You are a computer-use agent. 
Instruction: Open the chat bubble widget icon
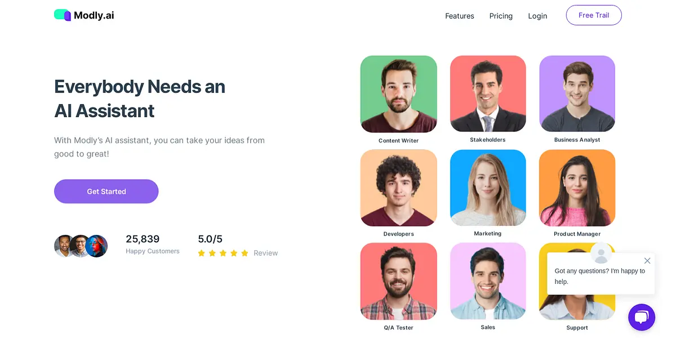point(642,317)
